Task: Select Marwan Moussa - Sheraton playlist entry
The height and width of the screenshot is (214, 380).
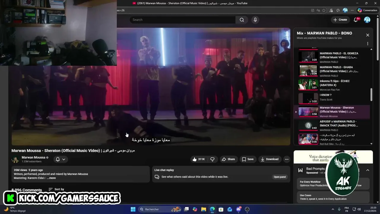Action: (332, 112)
